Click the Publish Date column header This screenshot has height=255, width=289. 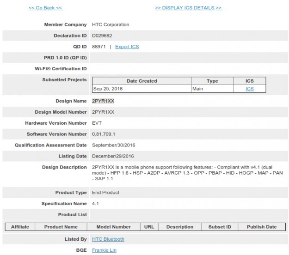click(x=261, y=227)
